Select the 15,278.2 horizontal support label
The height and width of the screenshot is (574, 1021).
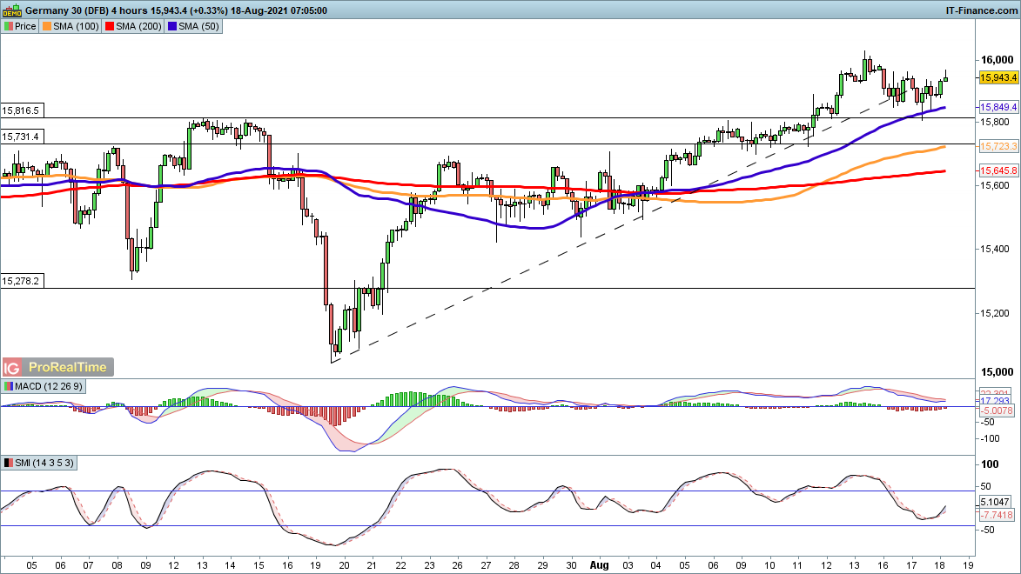tap(21, 281)
